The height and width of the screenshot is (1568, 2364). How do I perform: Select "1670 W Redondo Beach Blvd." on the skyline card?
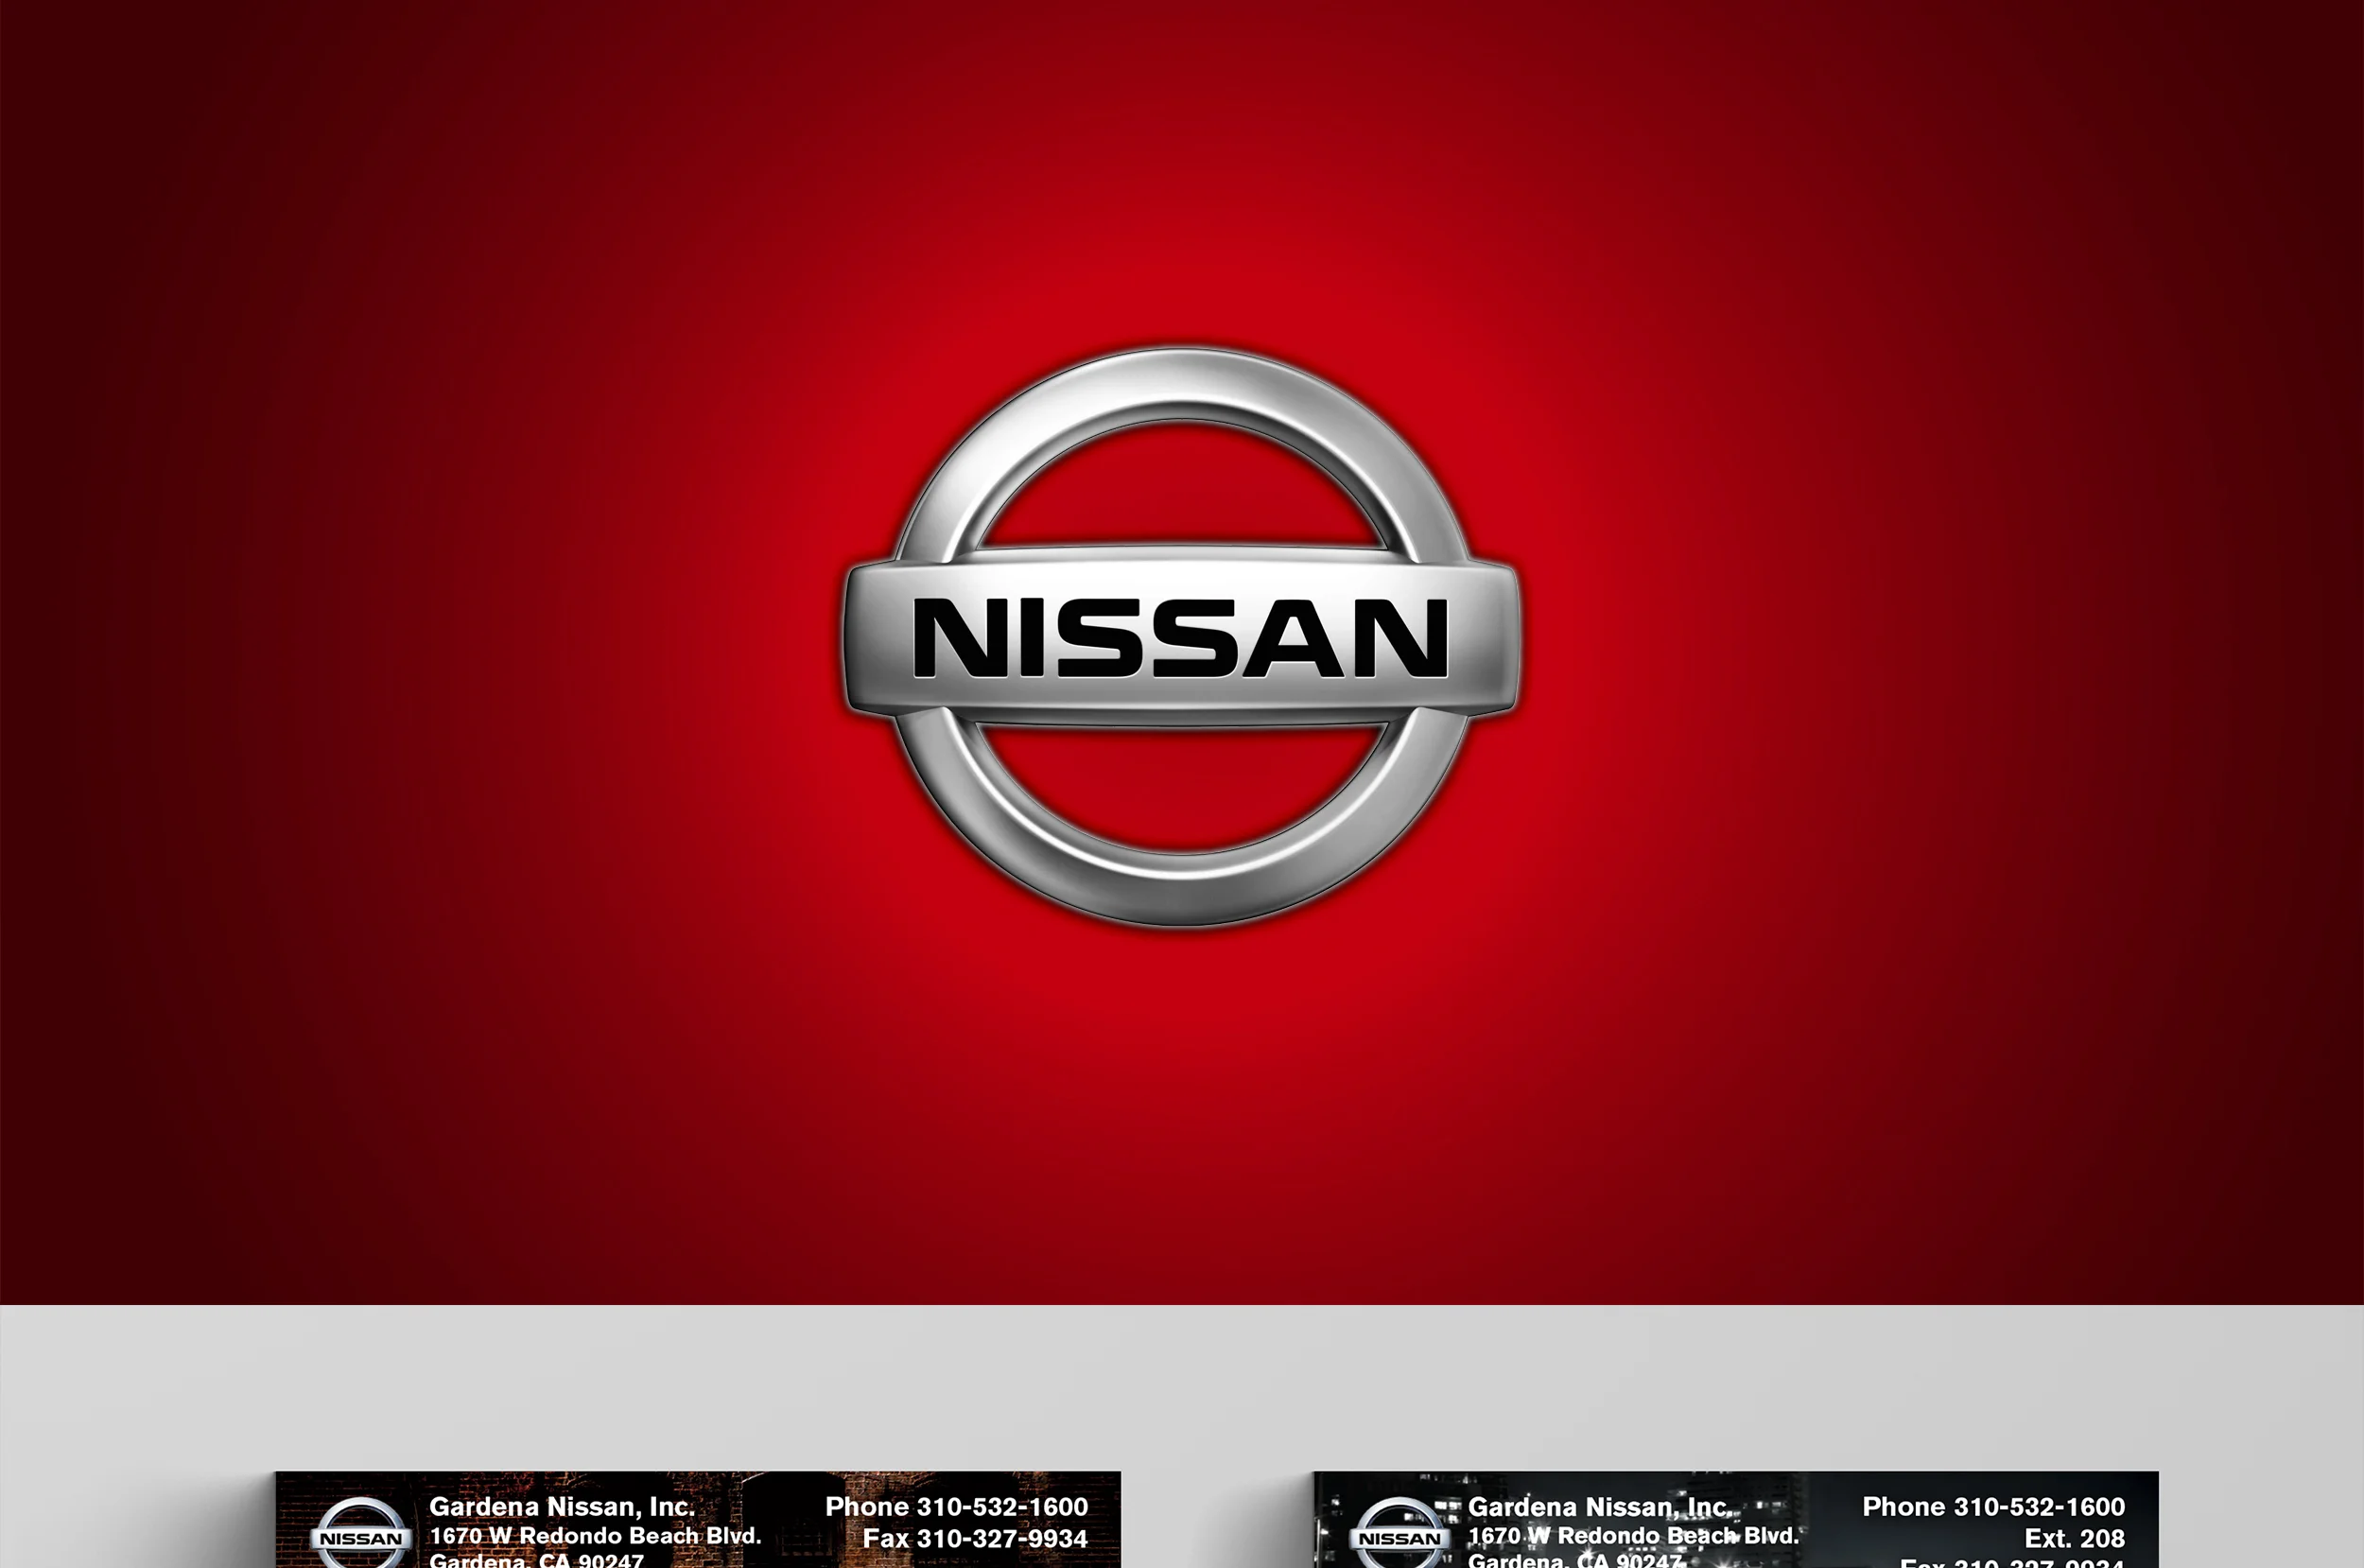(x=1633, y=1536)
